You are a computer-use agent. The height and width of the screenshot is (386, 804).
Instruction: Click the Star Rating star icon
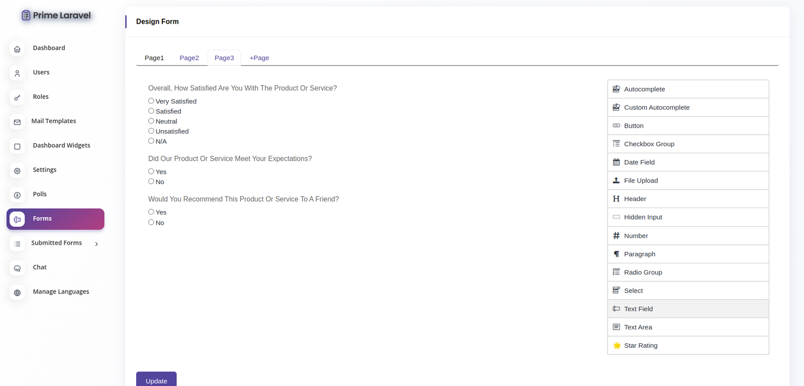tap(617, 346)
